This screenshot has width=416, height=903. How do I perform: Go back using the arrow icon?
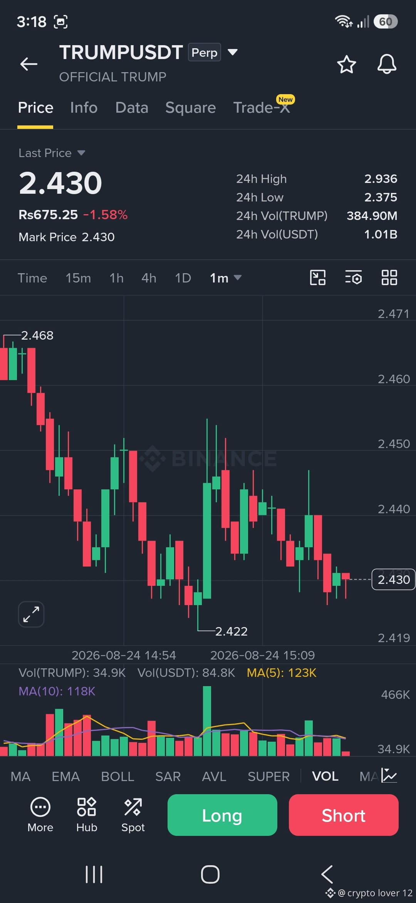pyautogui.click(x=29, y=64)
